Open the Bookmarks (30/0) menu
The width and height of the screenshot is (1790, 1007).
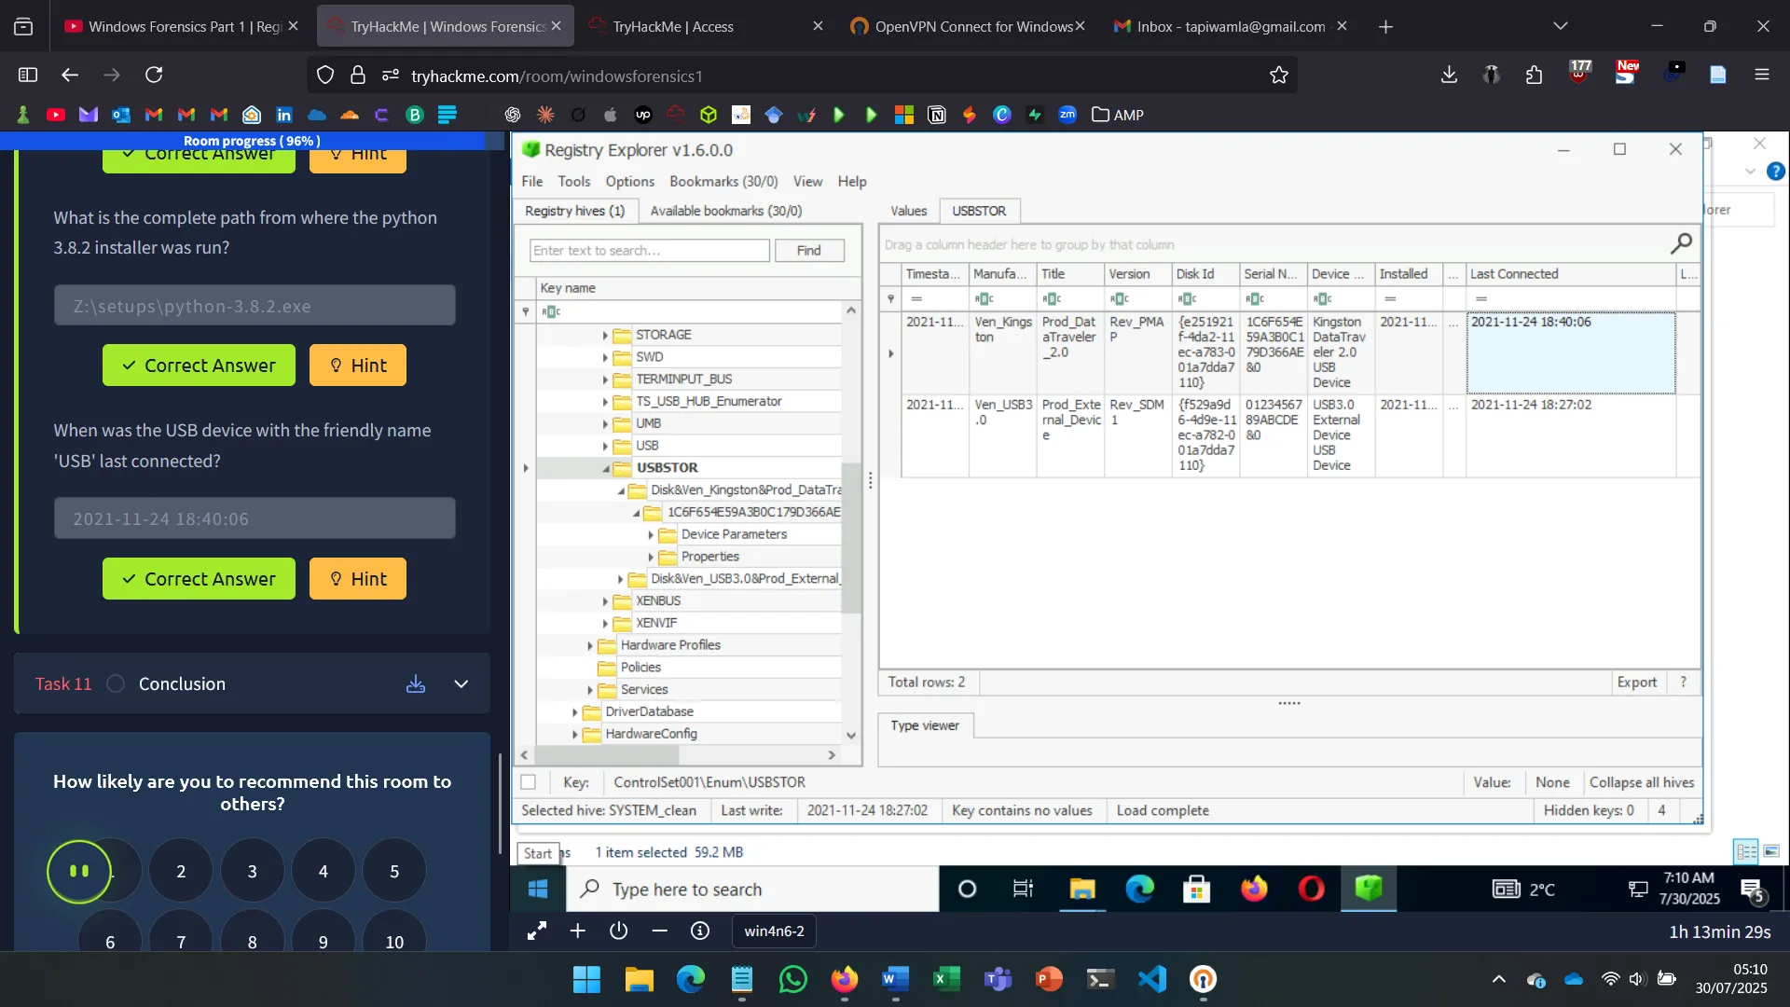tap(723, 181)
